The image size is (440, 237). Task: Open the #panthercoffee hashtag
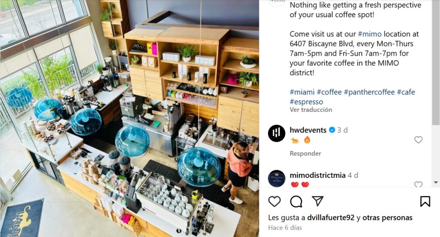point(369,92)
